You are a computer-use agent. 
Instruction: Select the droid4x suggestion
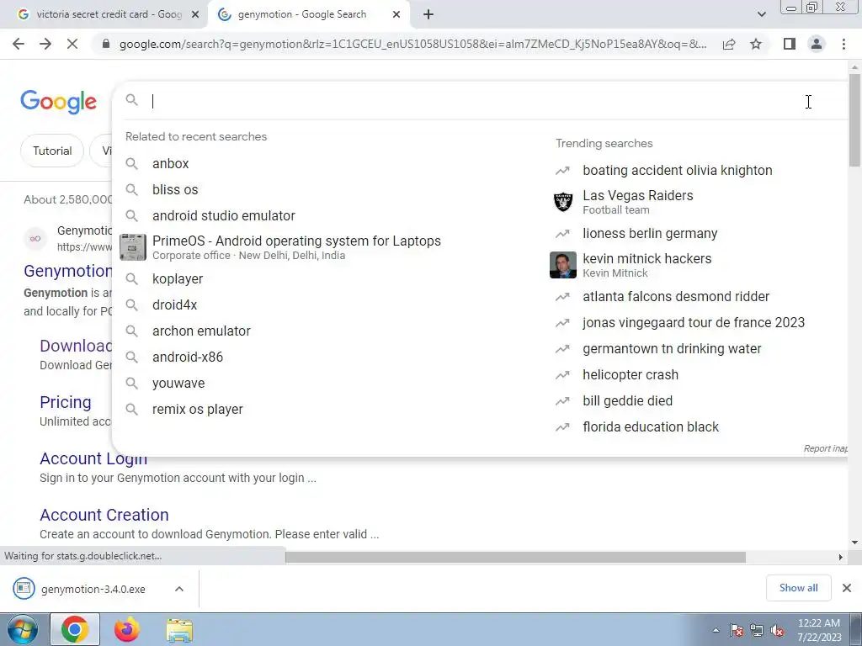[174, 304]
